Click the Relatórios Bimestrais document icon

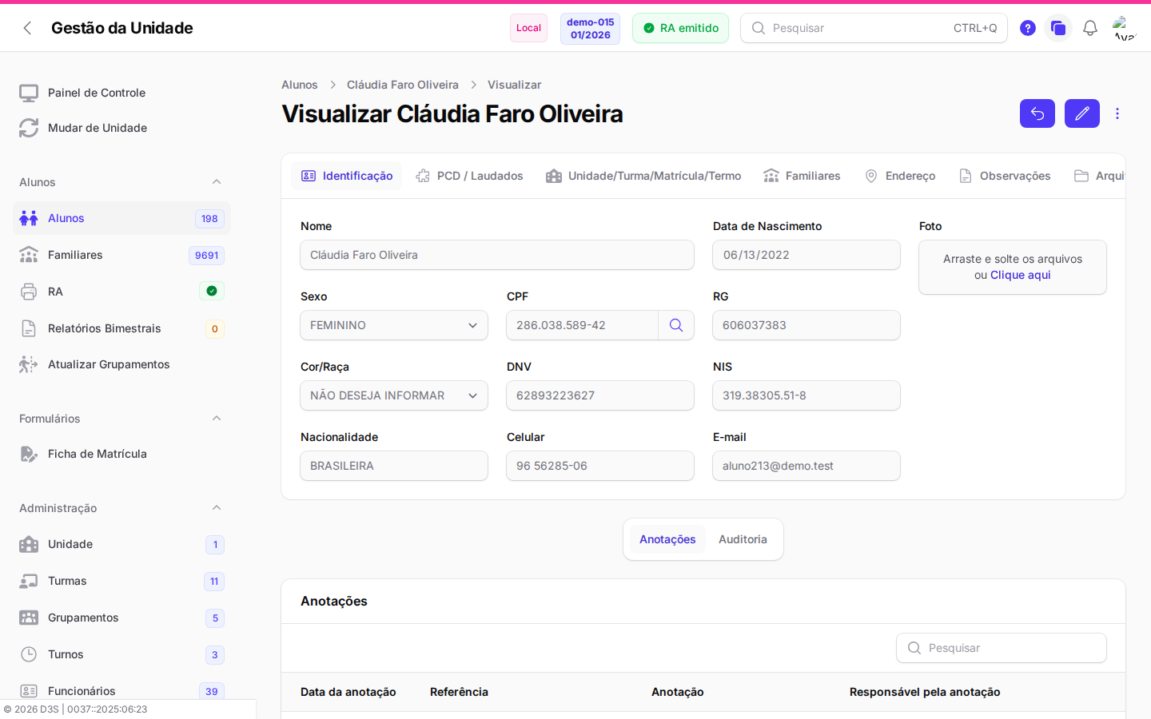29,328
